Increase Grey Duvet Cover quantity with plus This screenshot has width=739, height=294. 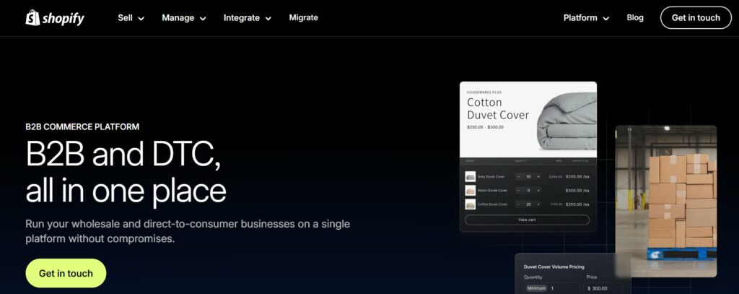(x=538, y=176)
